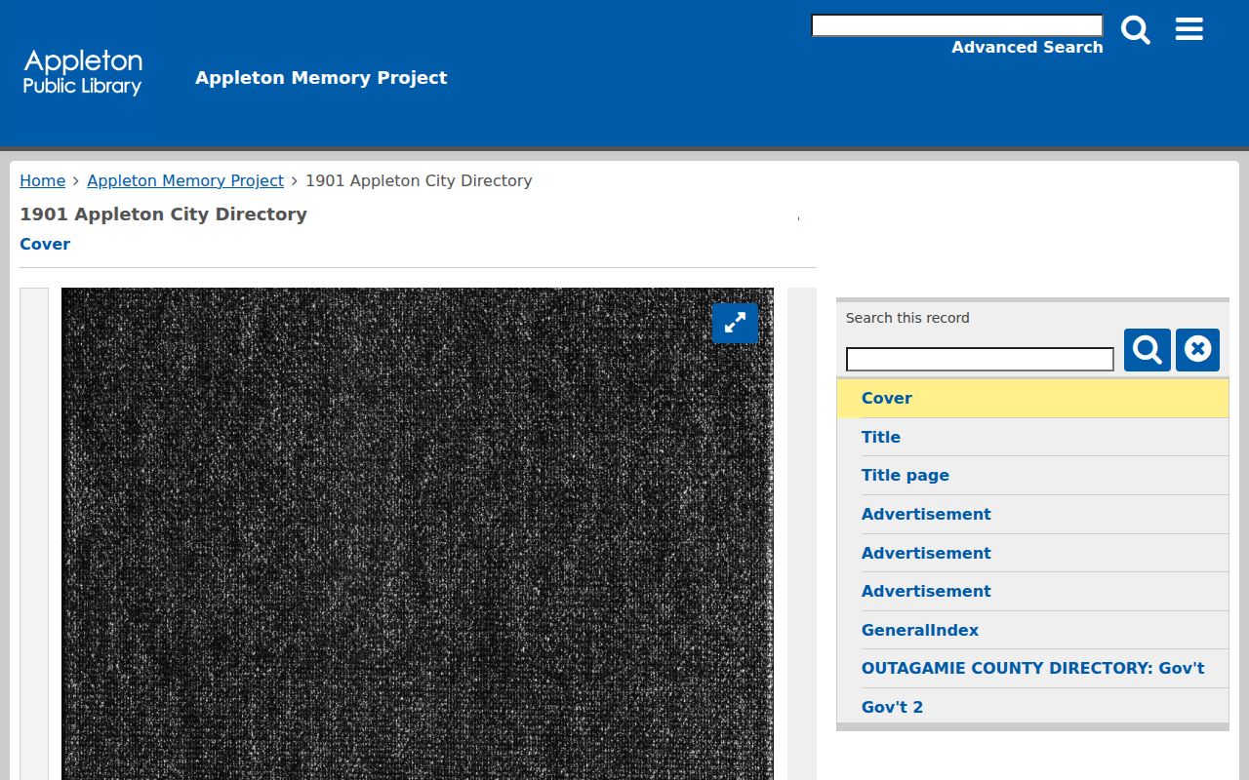The height and width of the screenshot is (780, 1249).
Task: Click the Appleton Memory Project header title
Action: (x=321, y=78)
